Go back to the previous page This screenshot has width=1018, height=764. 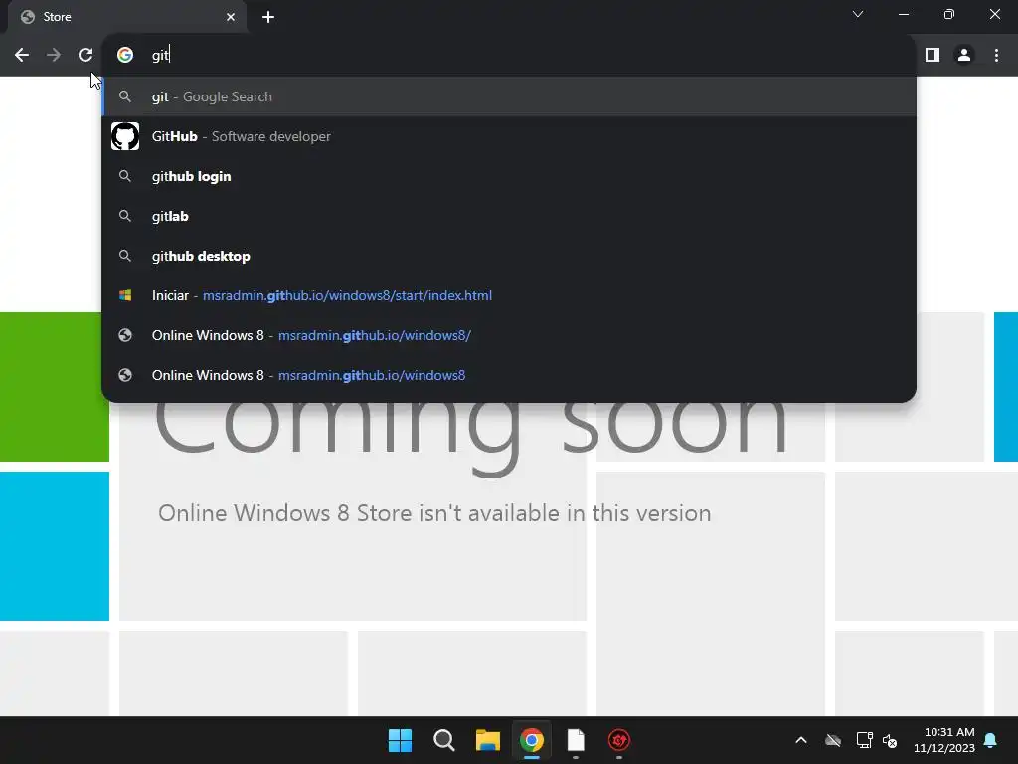tap(22, 55)
